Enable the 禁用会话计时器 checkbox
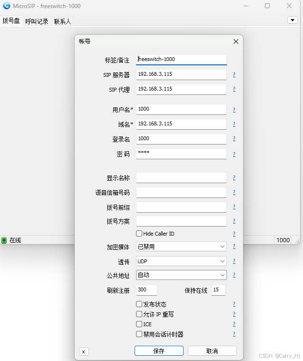The image size is (303, 361). (x=139, y=334)
